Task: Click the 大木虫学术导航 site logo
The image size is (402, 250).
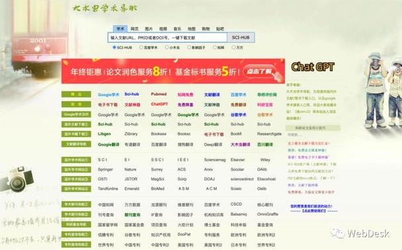Action: click(104, 9)
